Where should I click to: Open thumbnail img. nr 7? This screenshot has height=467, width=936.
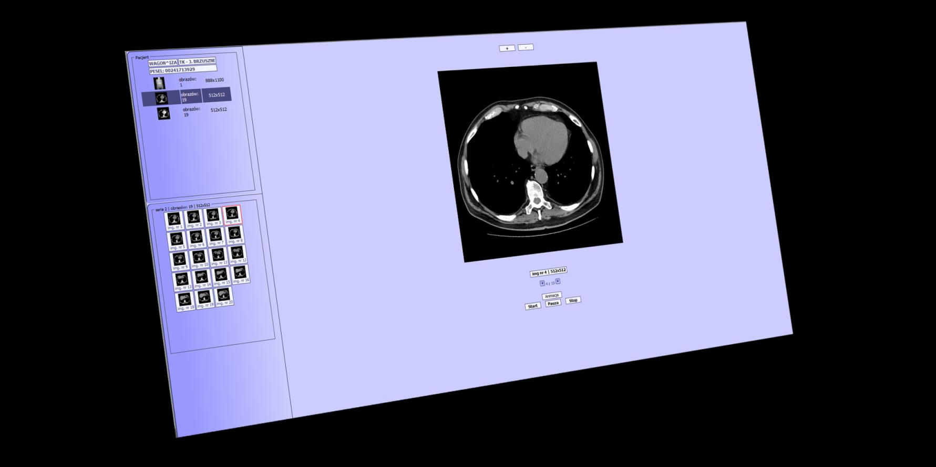pos(215,236)
